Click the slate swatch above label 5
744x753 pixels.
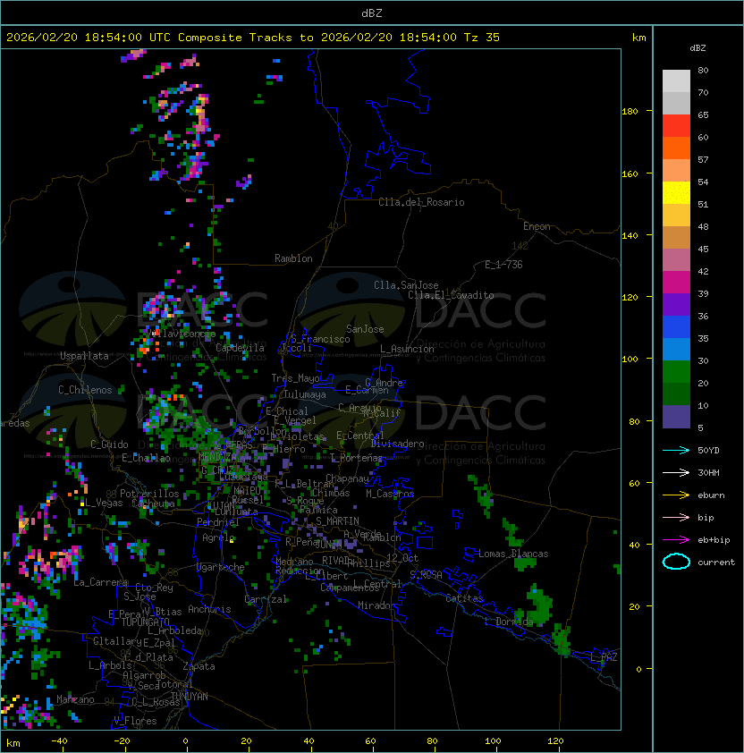coord(676,417)
